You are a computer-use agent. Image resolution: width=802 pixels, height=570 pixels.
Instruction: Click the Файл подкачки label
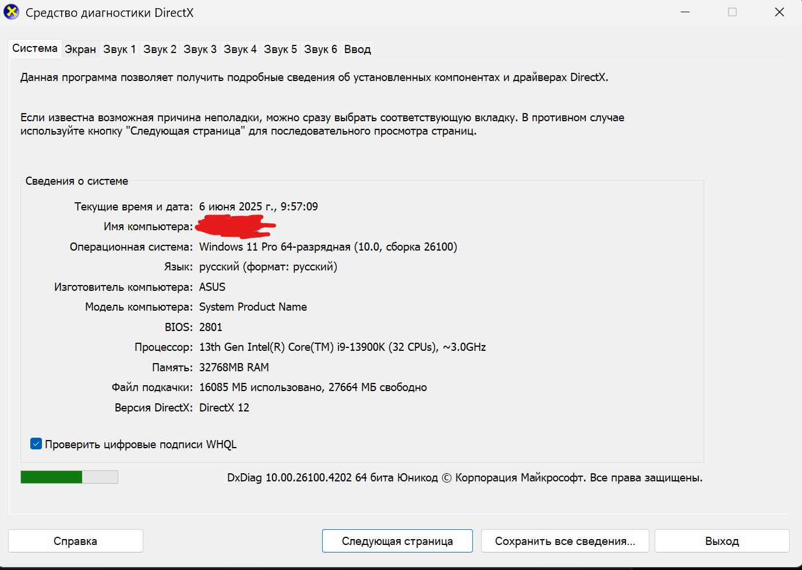coord(153,388)
